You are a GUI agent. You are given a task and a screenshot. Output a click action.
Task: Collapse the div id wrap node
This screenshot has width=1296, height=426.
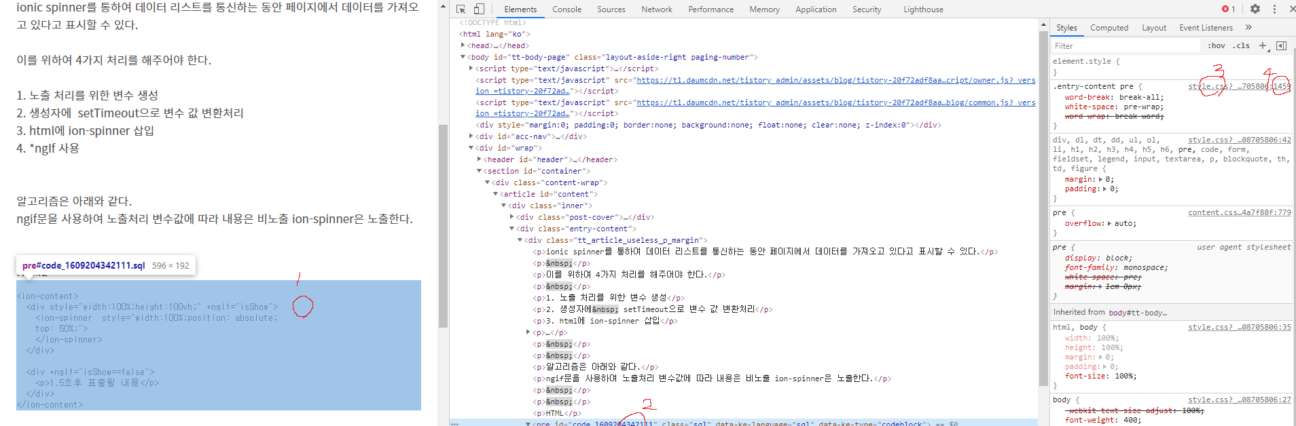(x=471, y=148)
